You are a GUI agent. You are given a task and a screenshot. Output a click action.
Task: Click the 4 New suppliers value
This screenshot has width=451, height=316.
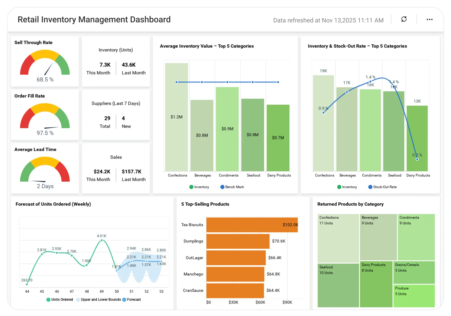coord(123,118)
